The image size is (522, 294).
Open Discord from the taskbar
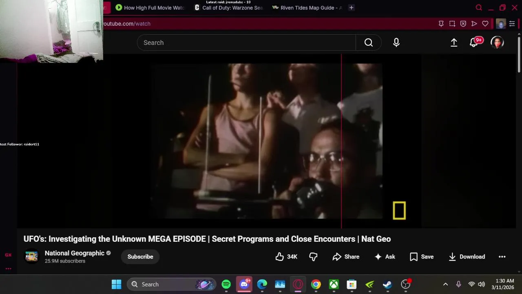pos(244,284)
